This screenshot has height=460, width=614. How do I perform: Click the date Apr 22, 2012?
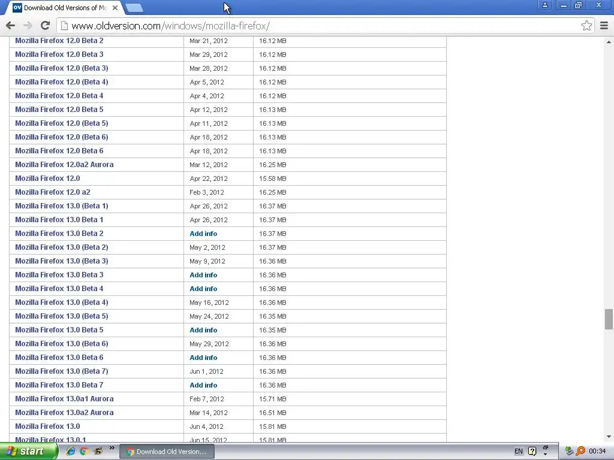209,178
